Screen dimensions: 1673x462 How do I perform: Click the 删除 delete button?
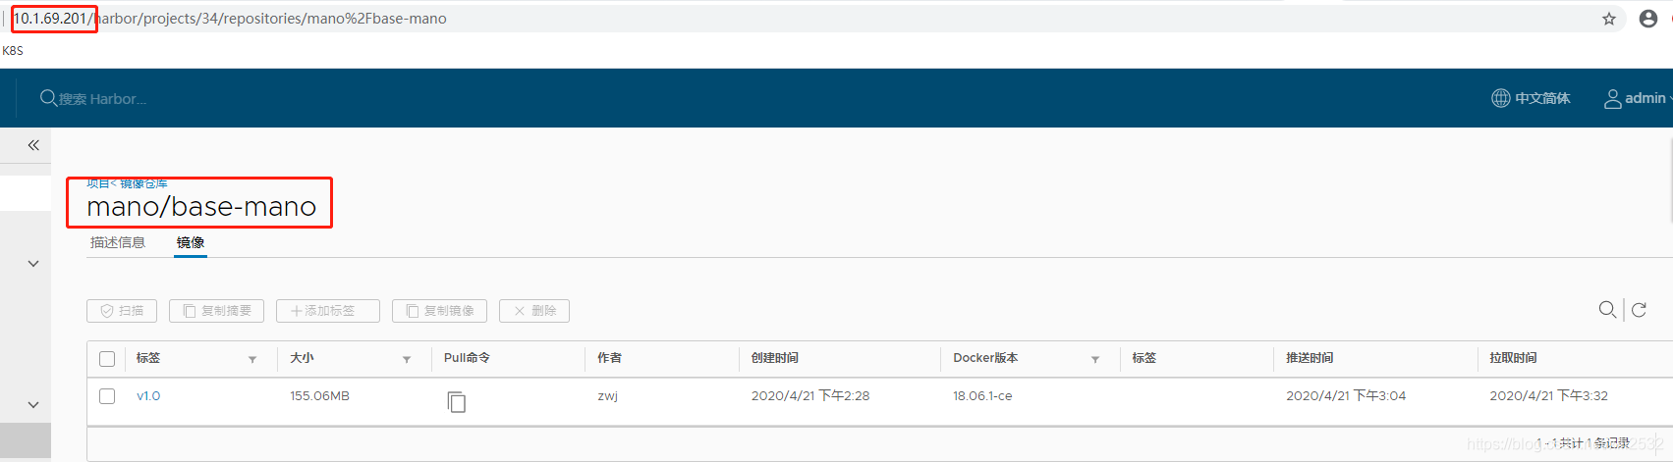(x=534, y=311)
